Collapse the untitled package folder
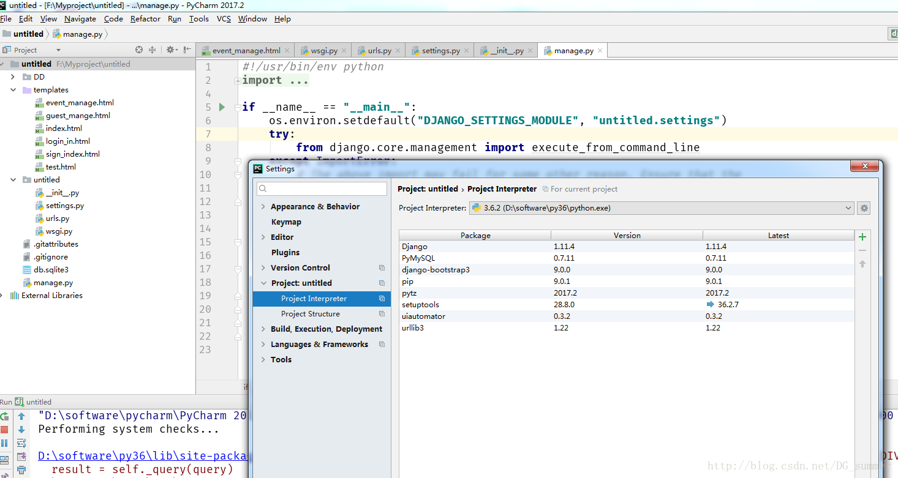This screenshot has height=478, width=898. click(13, 179)
